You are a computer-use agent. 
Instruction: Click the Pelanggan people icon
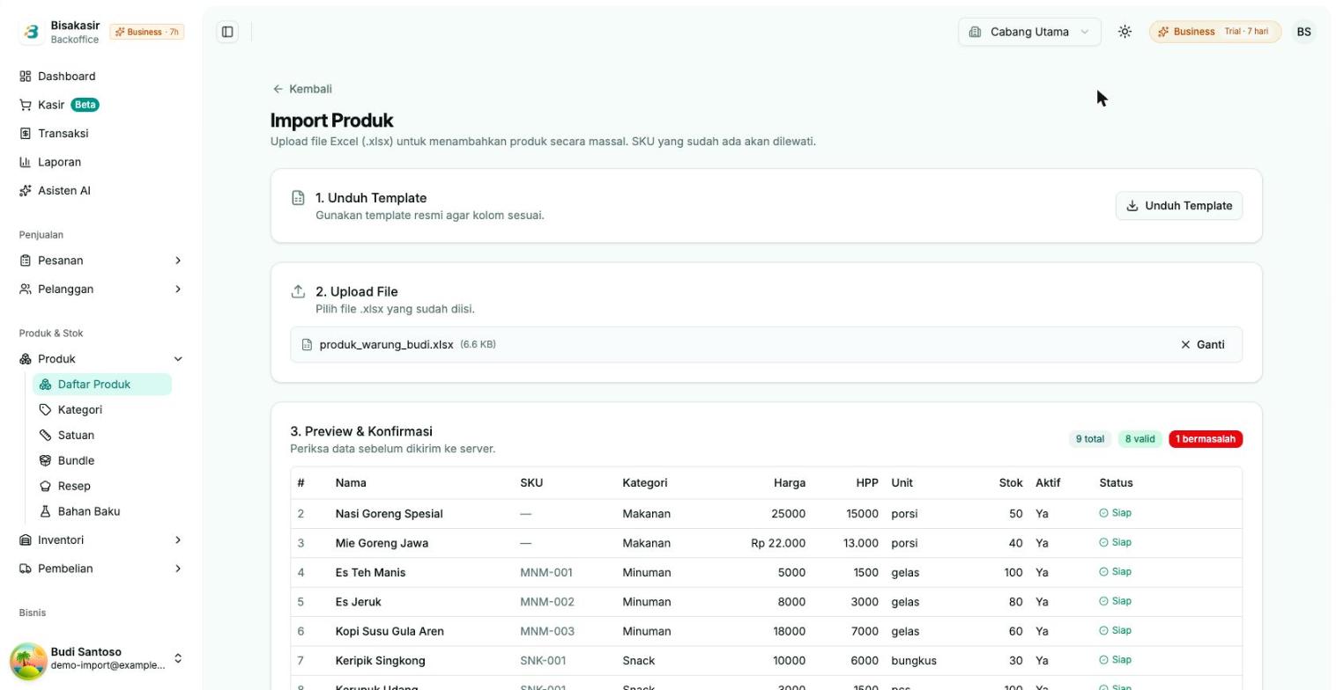(x=26, y=289)
